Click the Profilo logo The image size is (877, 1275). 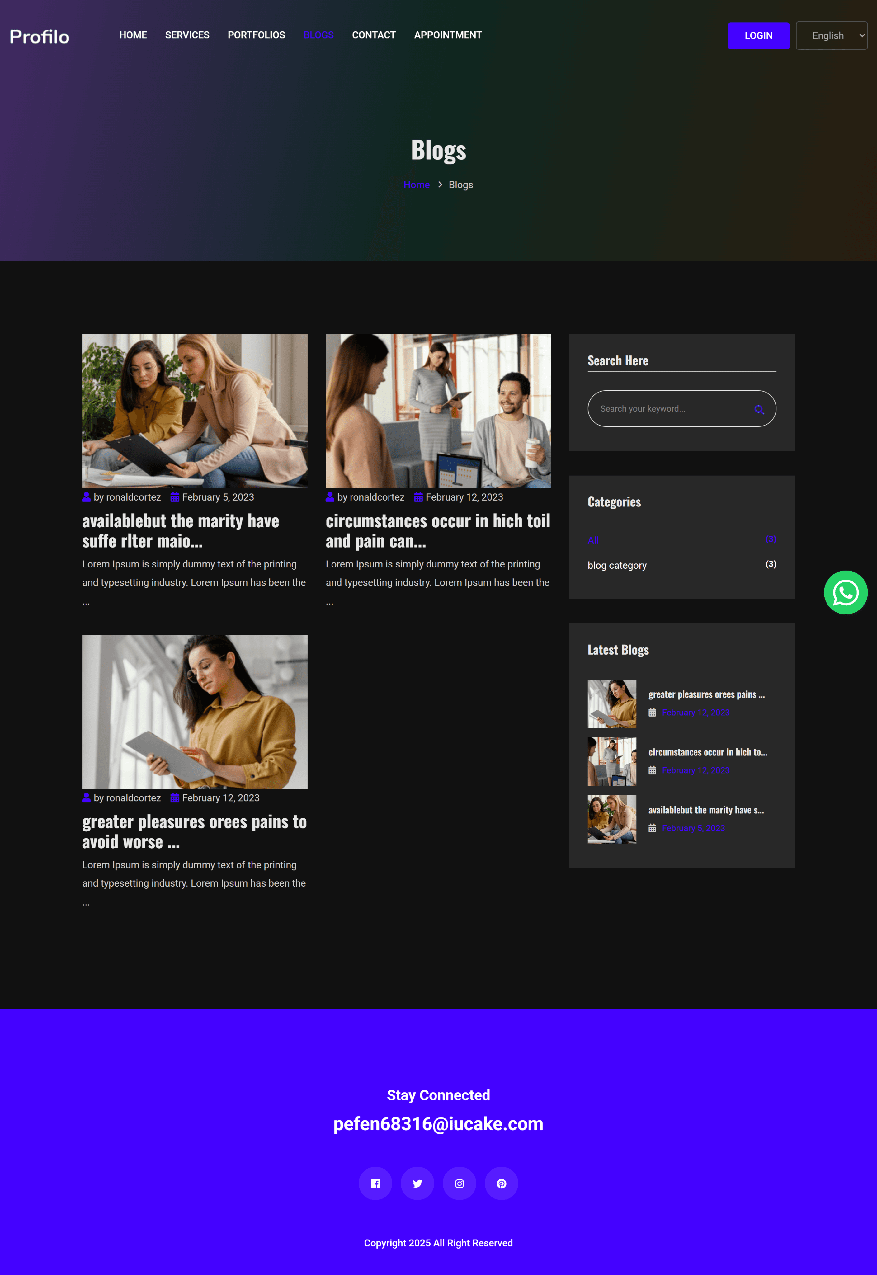(x=40, y=36)
